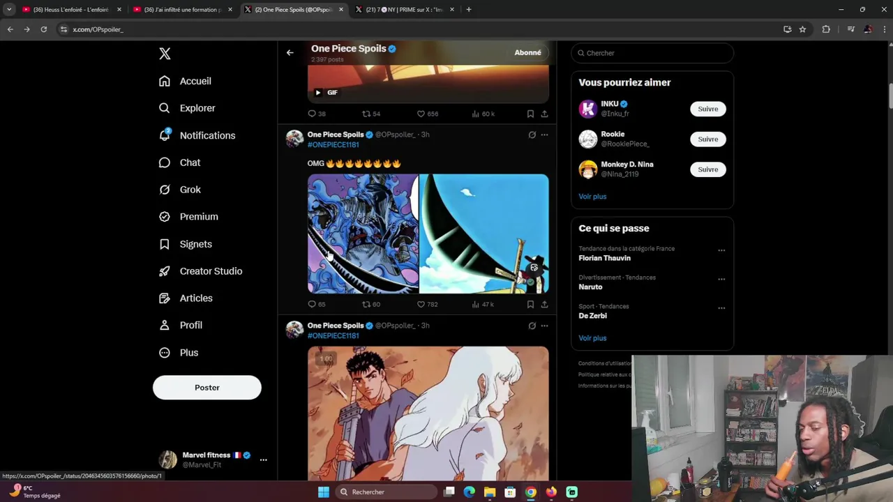Open Accueil home in sidebar
This screenshot has height=502, width=893.
point(185,81)
